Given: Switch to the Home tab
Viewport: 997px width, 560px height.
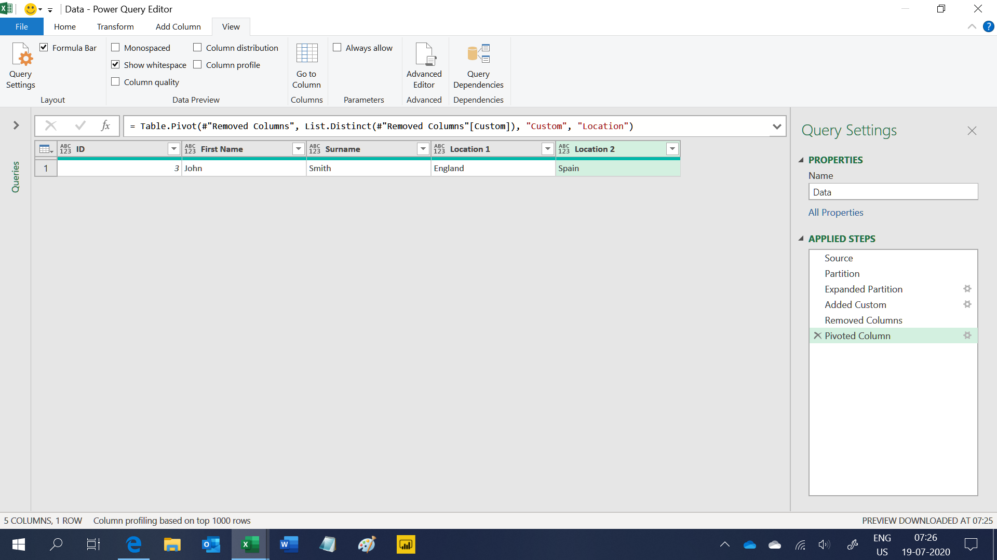Looking at the screenshot, I should [x=65, y=26].
